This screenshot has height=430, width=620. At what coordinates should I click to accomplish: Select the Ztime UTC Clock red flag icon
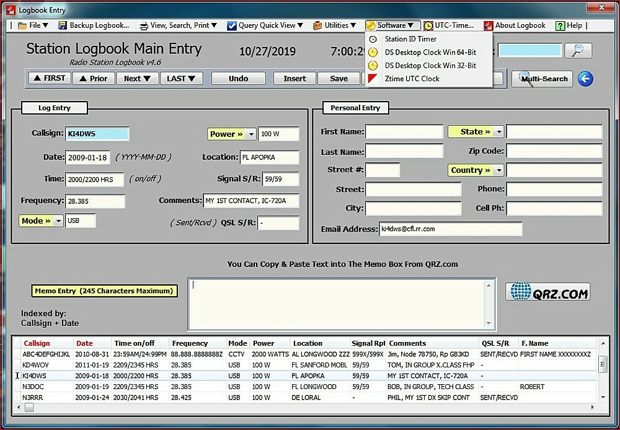[373, 79]
